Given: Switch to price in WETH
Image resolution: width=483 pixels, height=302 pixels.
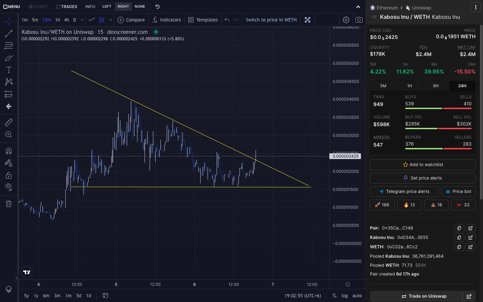Looking at the screenshot, I should tap(272, 20).
